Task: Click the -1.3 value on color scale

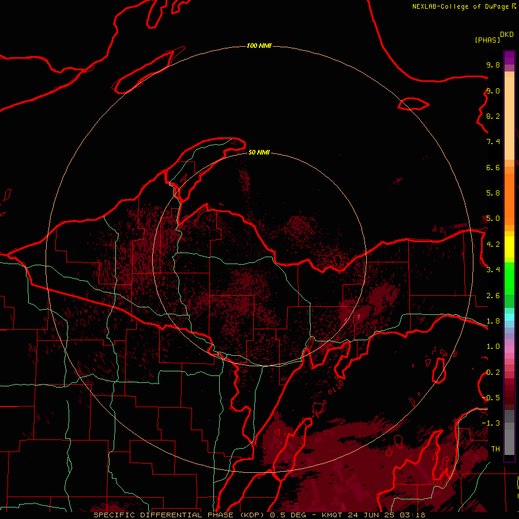Action: tap(491, 423)
